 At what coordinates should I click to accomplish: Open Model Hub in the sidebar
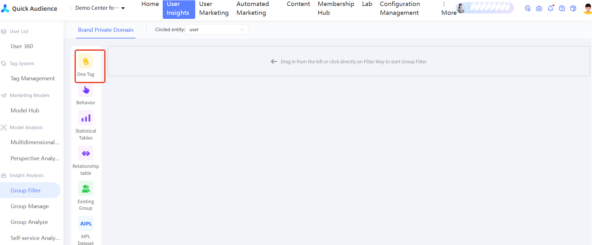tap(25, 111)
